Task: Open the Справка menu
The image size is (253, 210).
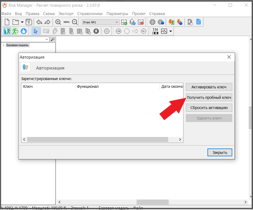Action: point(157,14)
